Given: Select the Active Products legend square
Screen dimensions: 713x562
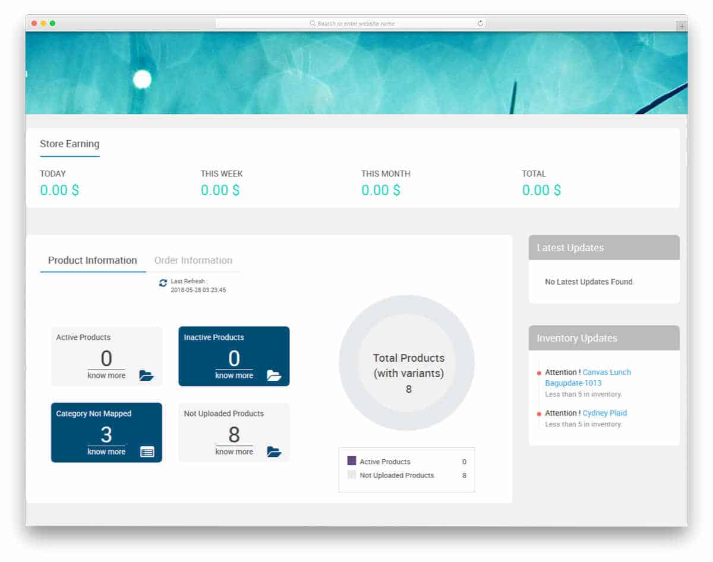Looking at the screenshot, I should [351, 461].
